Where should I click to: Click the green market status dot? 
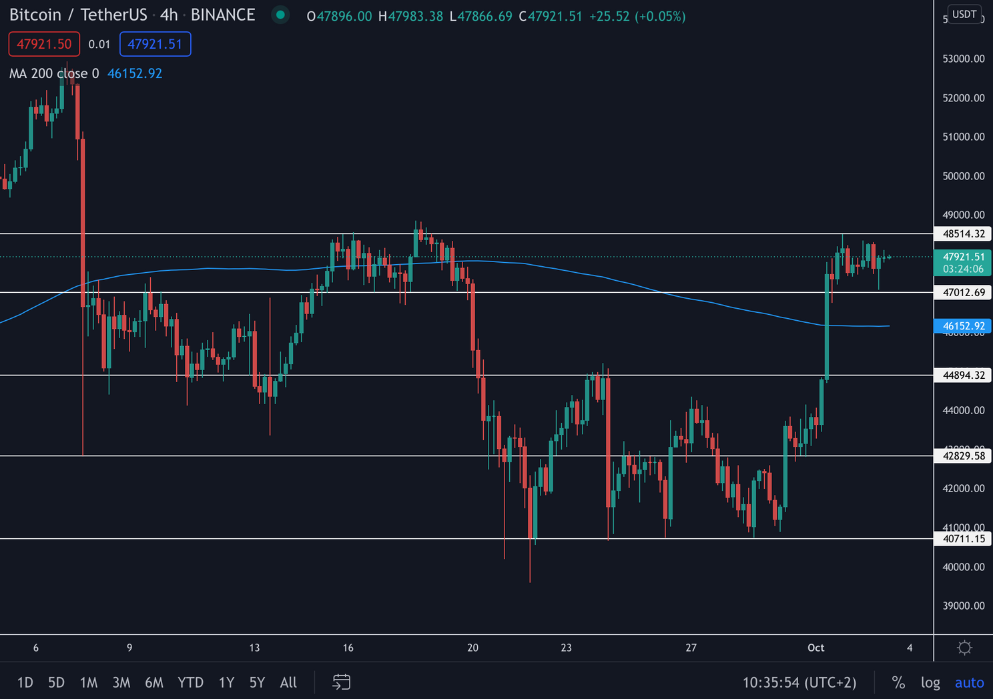[280, 15]
